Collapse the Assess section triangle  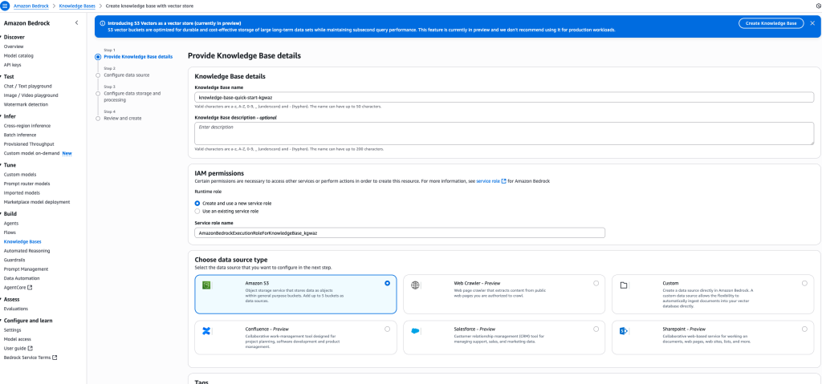click(1, 300)
